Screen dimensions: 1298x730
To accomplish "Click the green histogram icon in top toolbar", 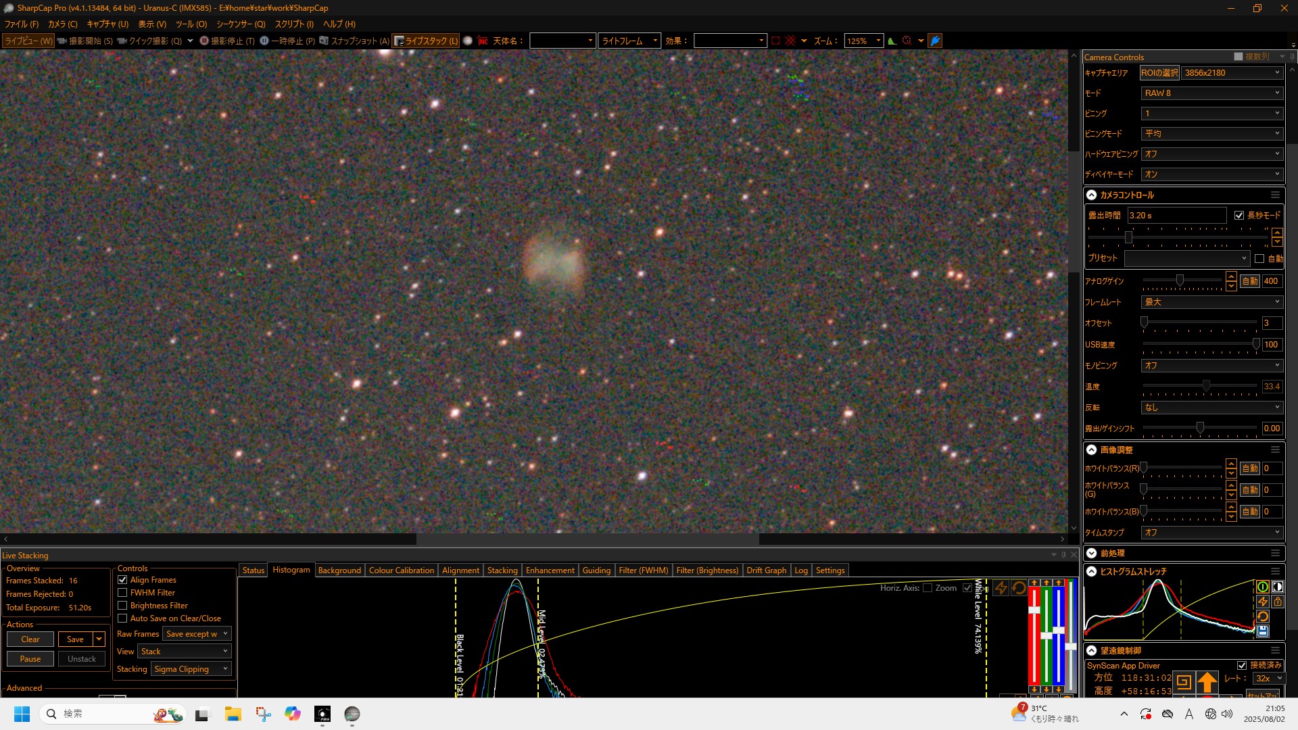I will coord(892,41).
